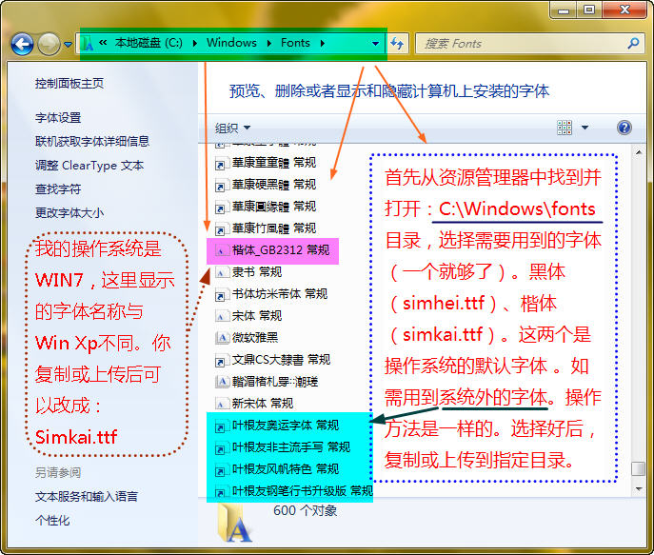This screenshot has width=654, height=555.
Task: Expand arrow after Windows breadcrumb
Action: [x=269, y=44]
